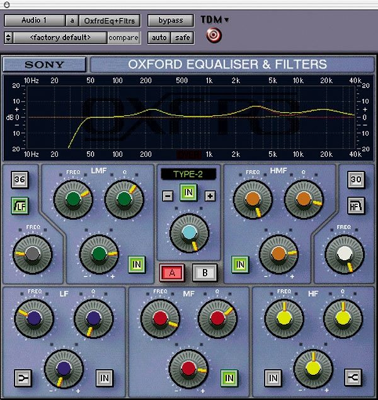Click the red target icon
The image size is (378, 400).
214,35
